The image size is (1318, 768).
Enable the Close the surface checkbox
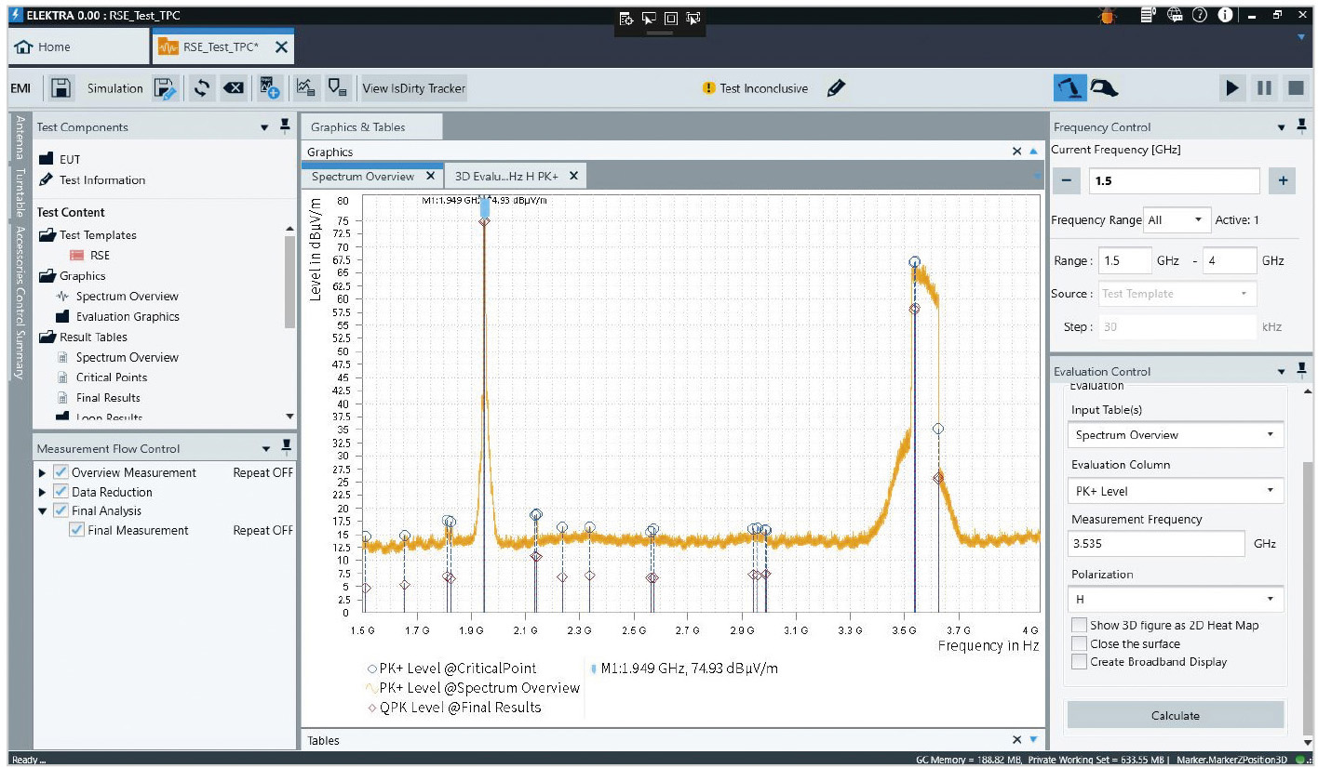tap(1079, 643)
